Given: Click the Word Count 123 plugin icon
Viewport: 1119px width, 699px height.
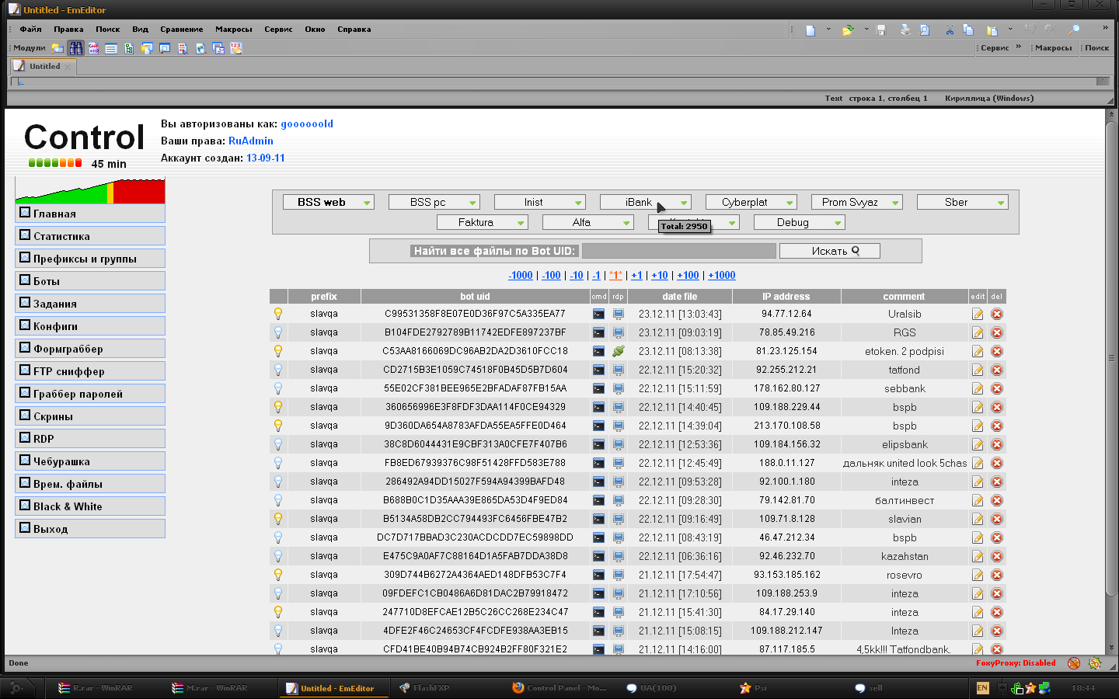Looking at the screenshot, I should point(236,48).
